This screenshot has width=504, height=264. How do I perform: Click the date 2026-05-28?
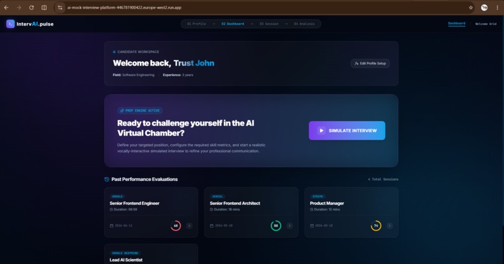[x=224, y=226]
